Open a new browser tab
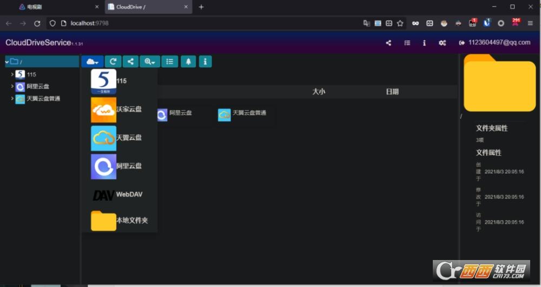 click(x=201, y=7)
